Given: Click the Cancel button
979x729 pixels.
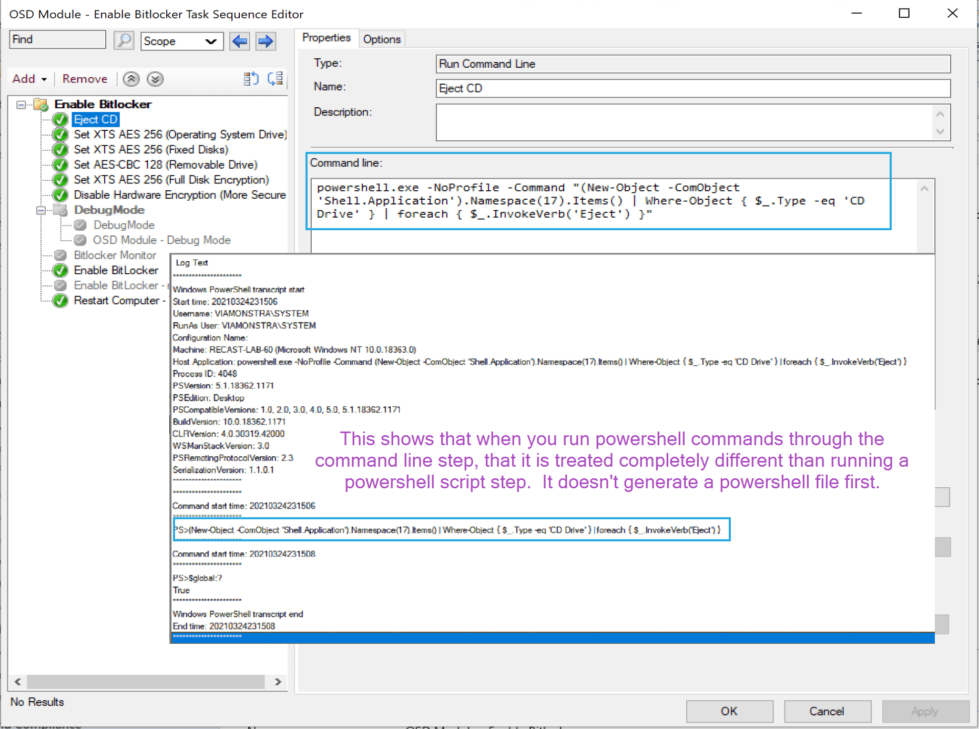Looking at the screenshot, I should coord(827,711).
